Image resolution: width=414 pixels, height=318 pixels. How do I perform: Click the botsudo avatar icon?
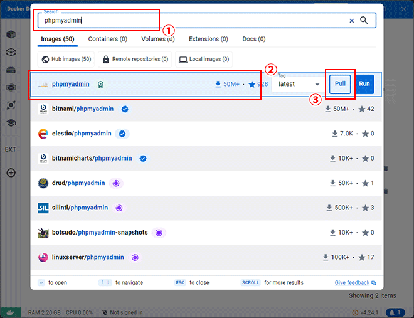click(43, 233)
